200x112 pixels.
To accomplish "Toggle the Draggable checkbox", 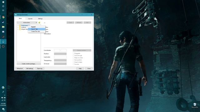I will pos(73,53).
